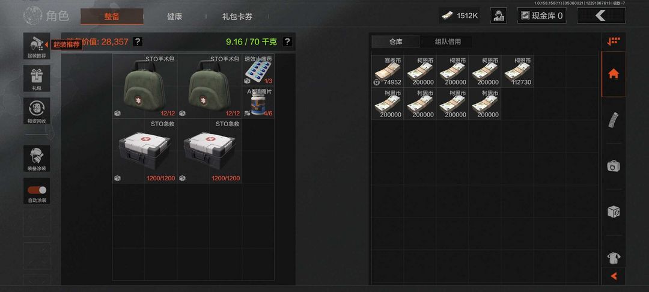Click the question mark next to weight
This screenshot has width=649, height=292.
(287, 41)
